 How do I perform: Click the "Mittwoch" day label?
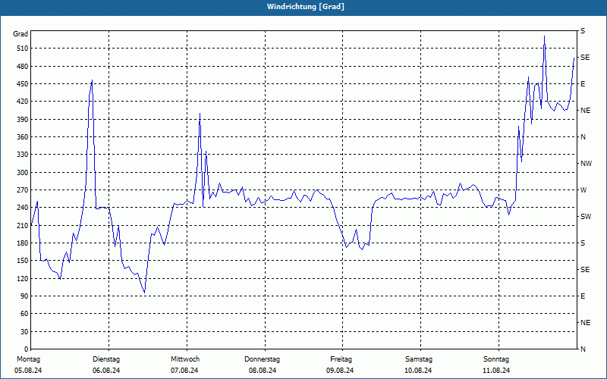pyautogui.click(x=185, y=359)
